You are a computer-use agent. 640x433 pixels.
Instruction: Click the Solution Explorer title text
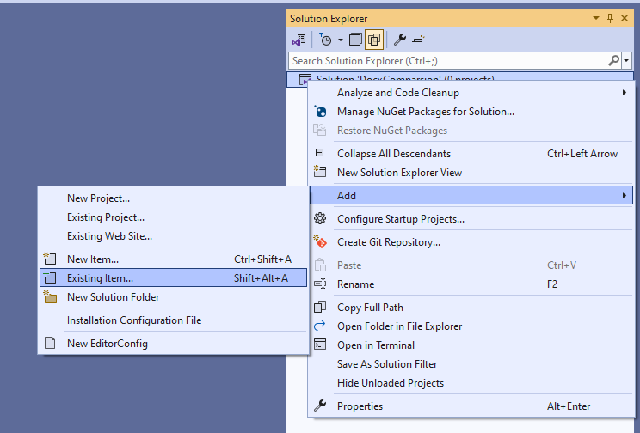[329, 19]
